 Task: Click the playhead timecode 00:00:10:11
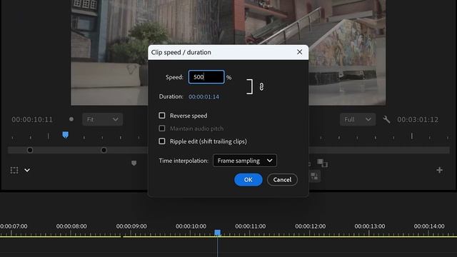32,119
